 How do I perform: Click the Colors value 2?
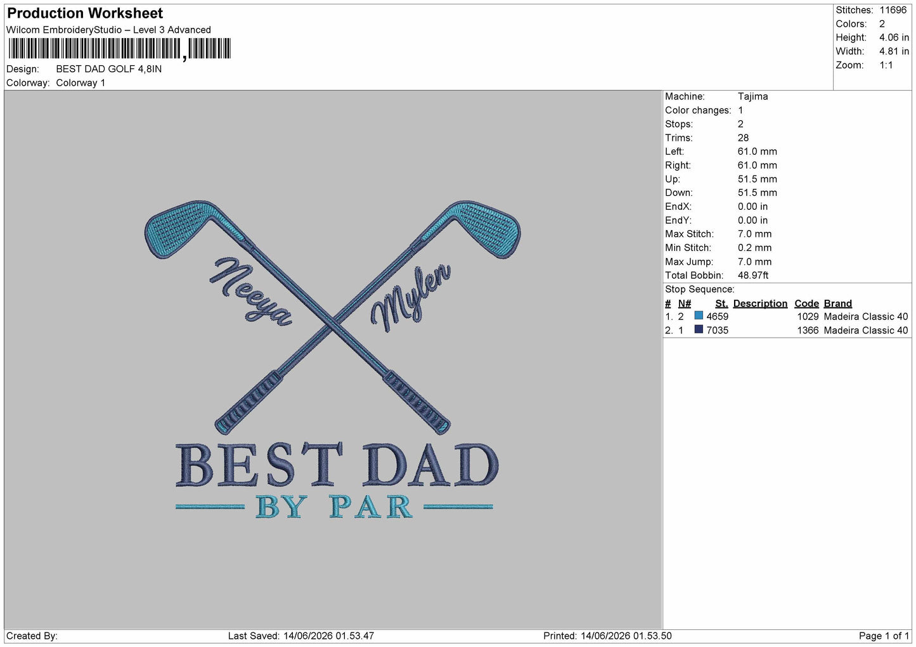pos(882,24)
